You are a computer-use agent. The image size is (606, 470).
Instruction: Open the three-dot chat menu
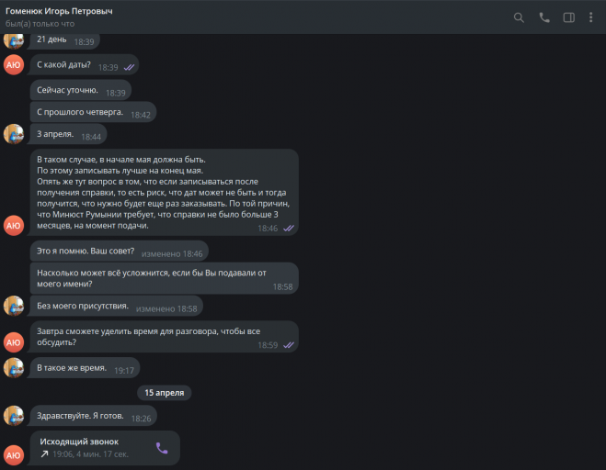tap(591, 17)
